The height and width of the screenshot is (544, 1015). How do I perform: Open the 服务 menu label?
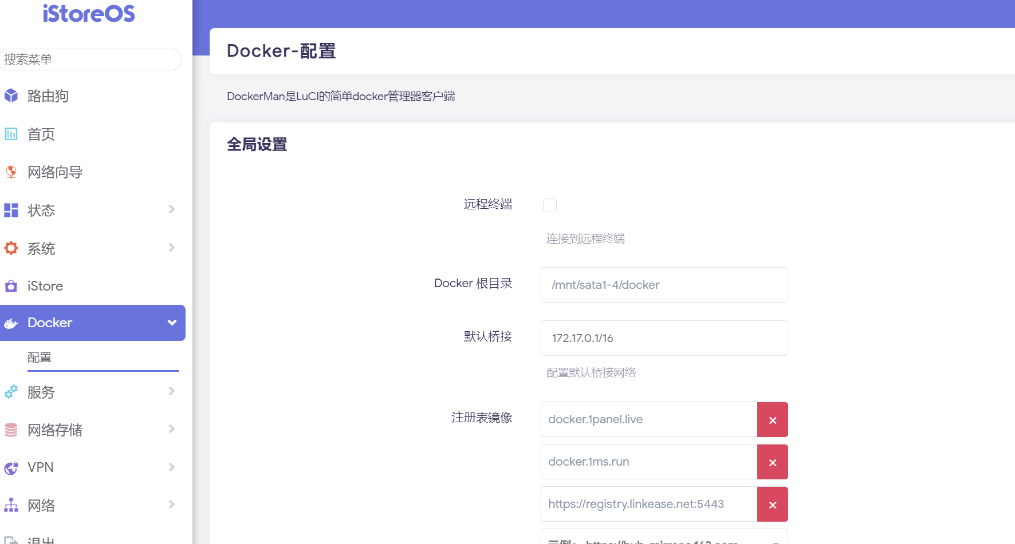tap(41, 392)
